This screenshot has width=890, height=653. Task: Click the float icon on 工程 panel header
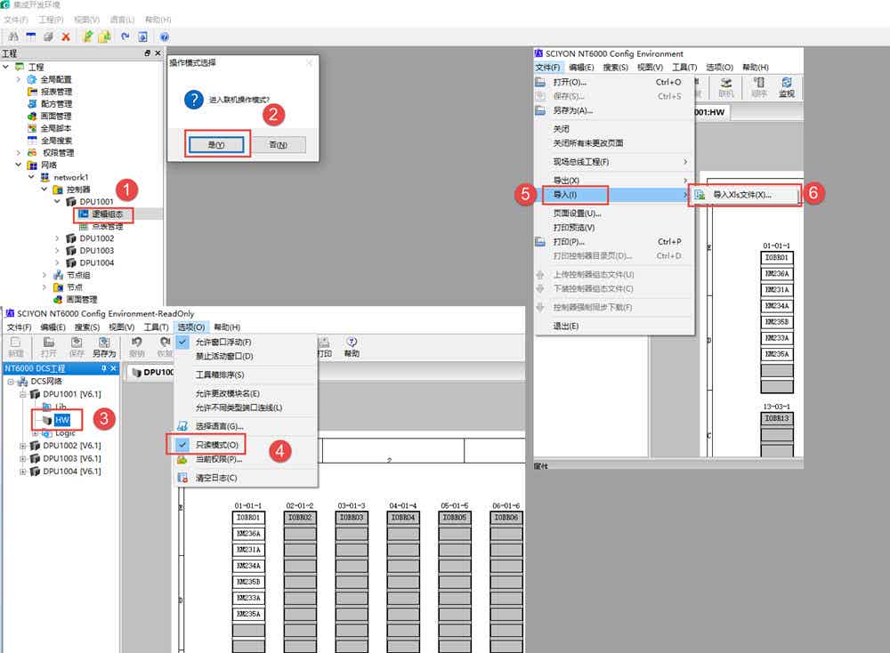148,52
